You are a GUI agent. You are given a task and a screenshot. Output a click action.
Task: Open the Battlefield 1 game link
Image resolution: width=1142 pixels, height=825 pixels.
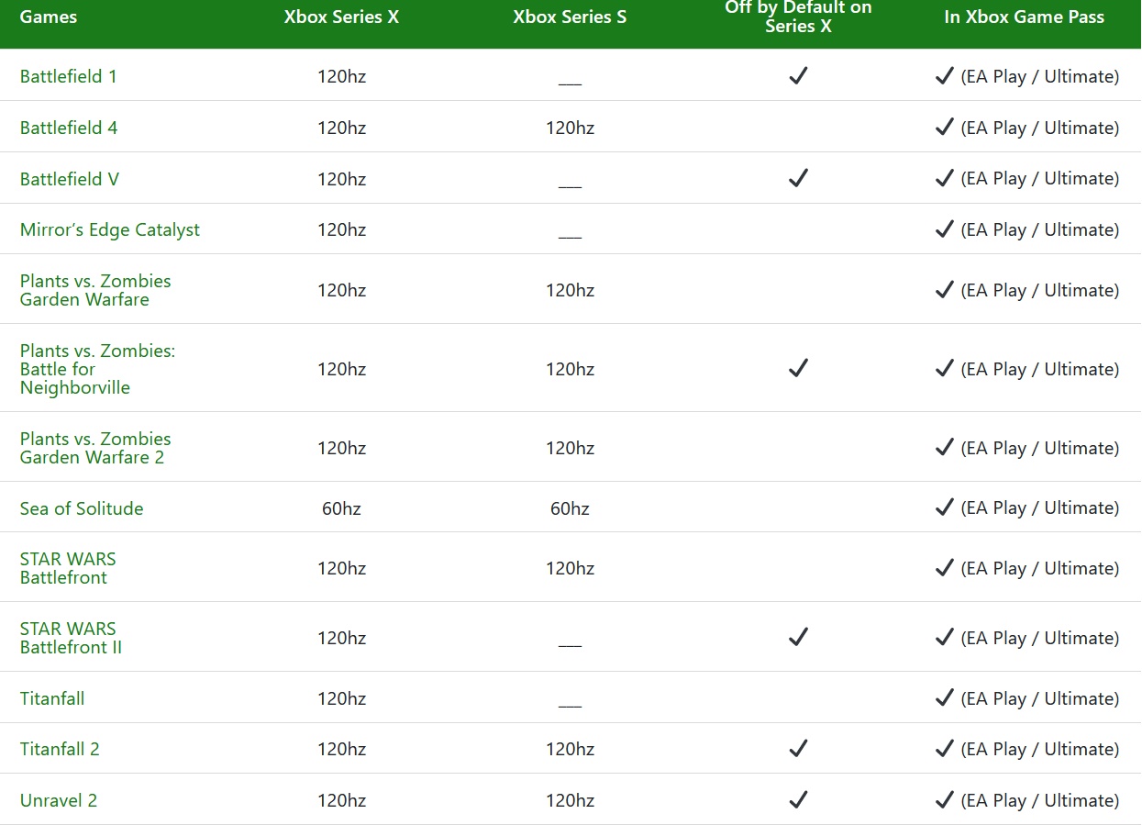[69, 76]
